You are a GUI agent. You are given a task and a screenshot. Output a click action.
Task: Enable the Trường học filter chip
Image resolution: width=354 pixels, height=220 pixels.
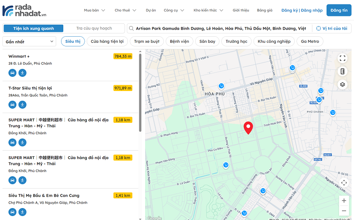tap(236, 42)
